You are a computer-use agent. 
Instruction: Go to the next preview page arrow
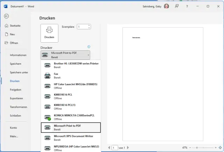(x=128, y=148)
